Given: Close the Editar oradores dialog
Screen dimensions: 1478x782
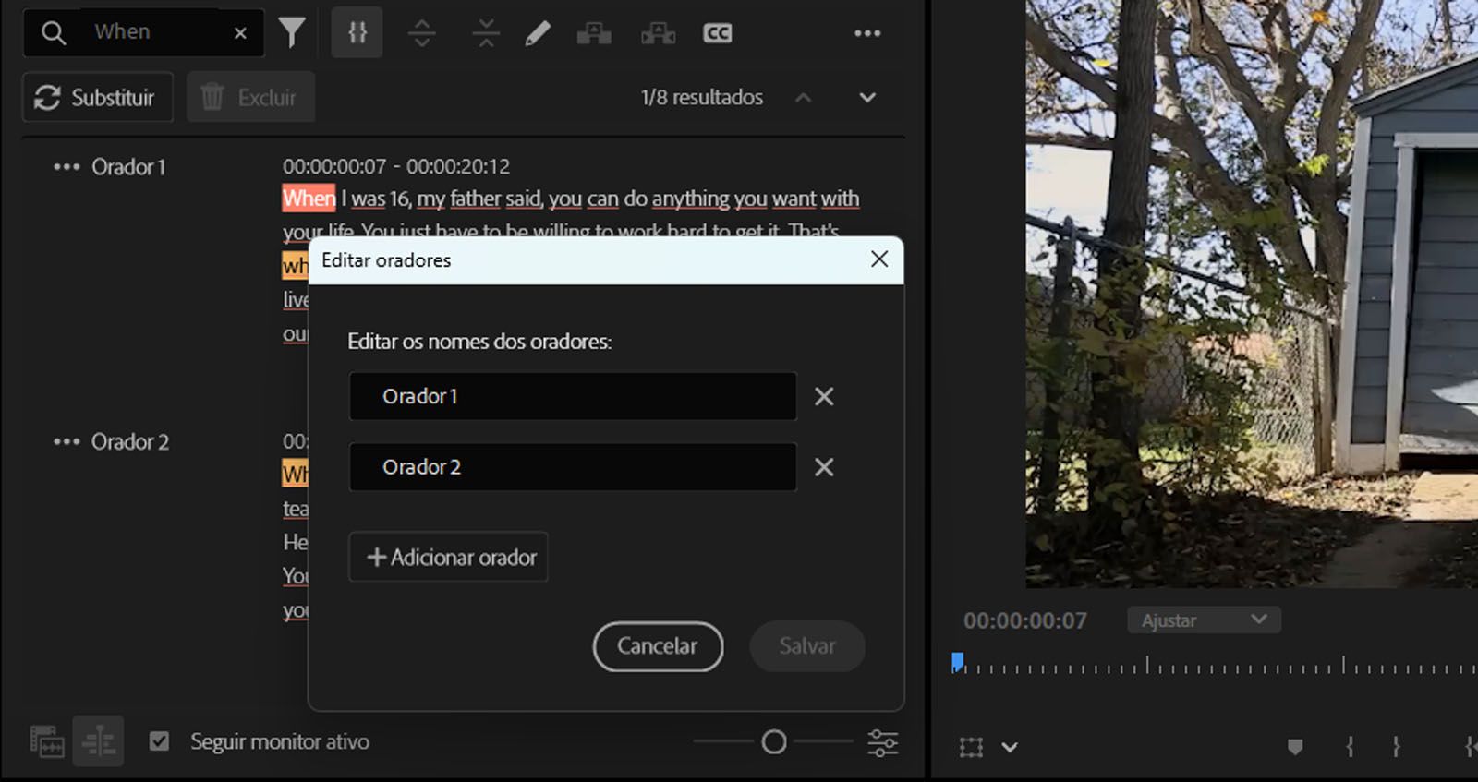Looking at the screenshot, I should [x=879, y=259].
